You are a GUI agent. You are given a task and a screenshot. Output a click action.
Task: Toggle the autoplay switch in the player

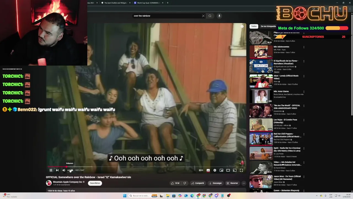point(201,170)
